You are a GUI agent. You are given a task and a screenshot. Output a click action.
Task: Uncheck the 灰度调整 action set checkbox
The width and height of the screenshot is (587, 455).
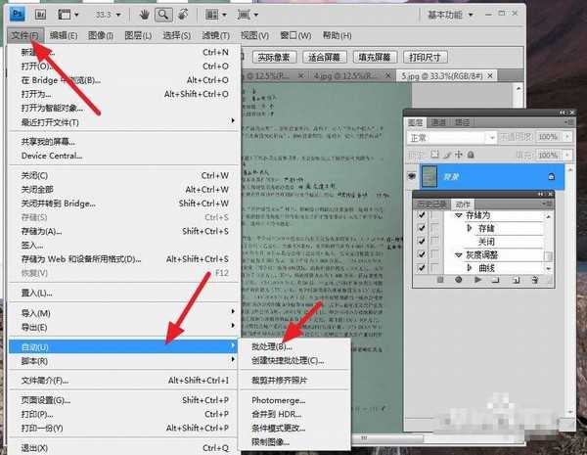coord(422,254)
